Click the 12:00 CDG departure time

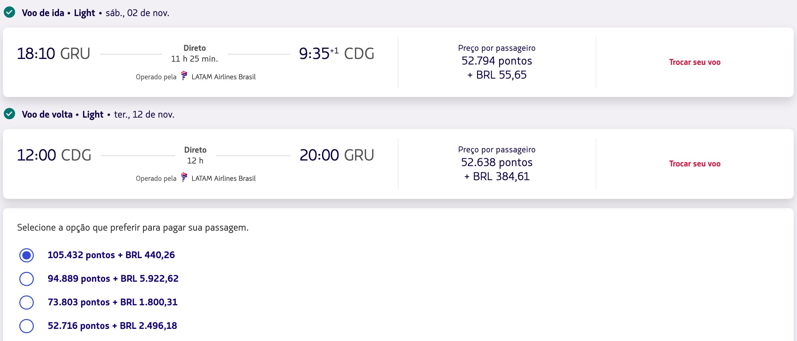click(54, 155)
